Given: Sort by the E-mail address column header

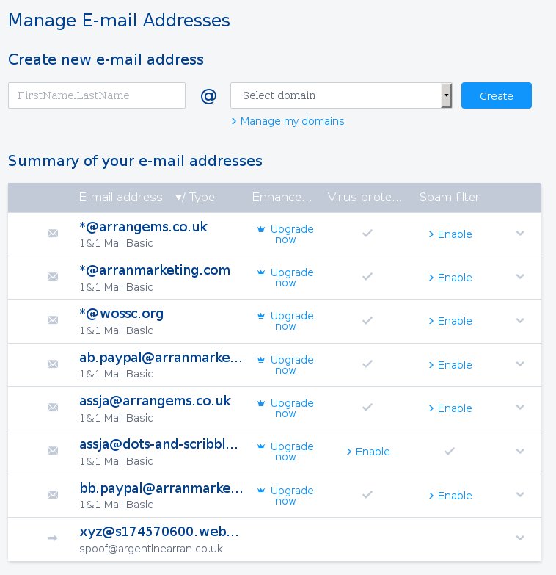Looking at the screenshot, I should [x=121, y=198].
